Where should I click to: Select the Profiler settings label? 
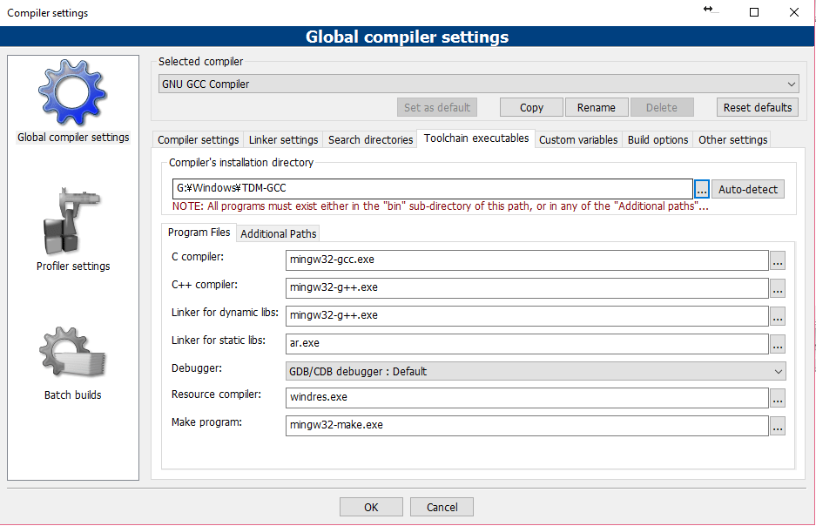point(73,266)
